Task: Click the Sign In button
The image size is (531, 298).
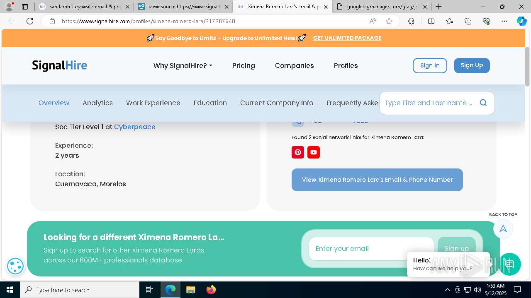Action: tap(430, 65)
